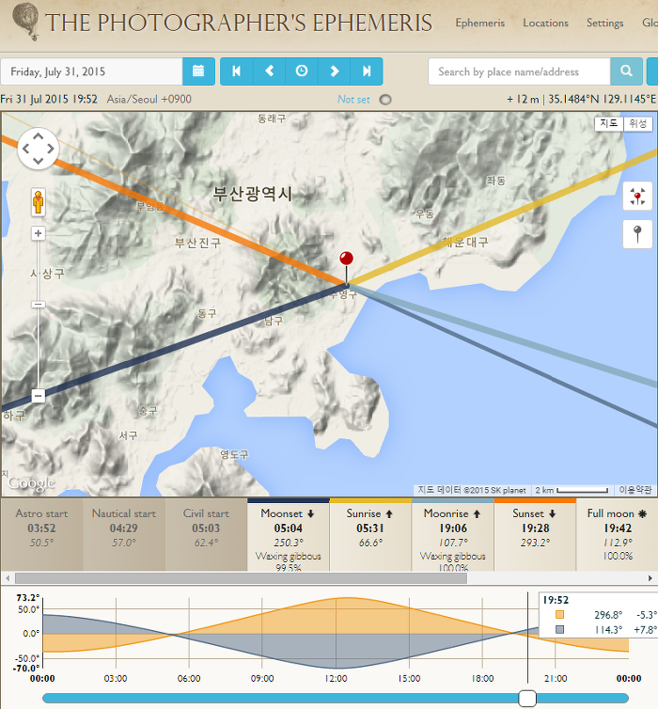Click the orange sun legend swatch
This screenshot has height=709, width=658.
click(x=559, y=614)
